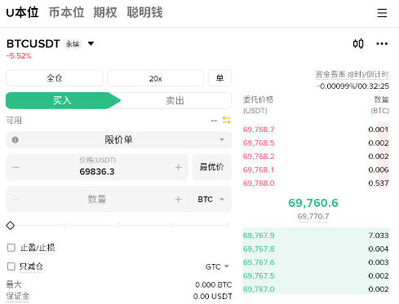Switch to the 聪明钱 tab
Viewport: 399px width, 304px height.
click(144, 12)
